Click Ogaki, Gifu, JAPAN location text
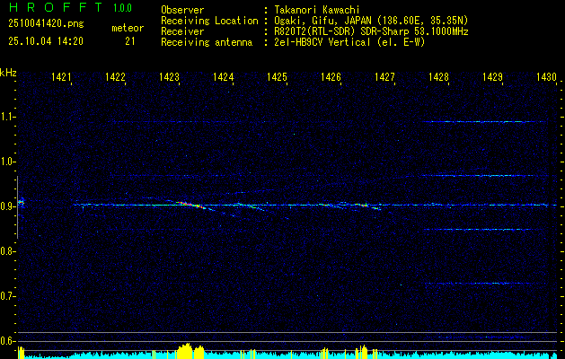Image resolution: width=565 pixels, height=359 pixels. (x=371, y=21)
